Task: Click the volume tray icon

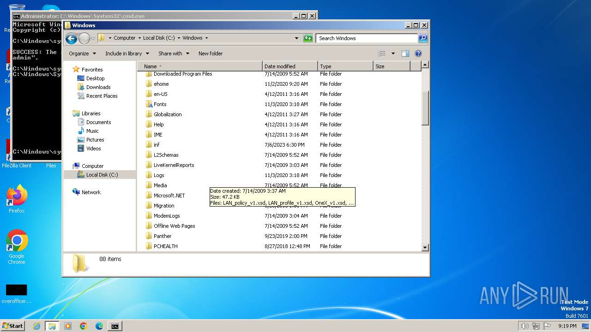Action: 524,326
